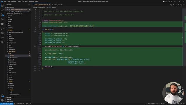
Task: Open prj.conf in the file tree
Action: tap(12, 60)
